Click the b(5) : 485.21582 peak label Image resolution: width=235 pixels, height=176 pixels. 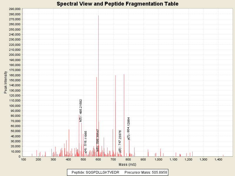pos(81,110)
